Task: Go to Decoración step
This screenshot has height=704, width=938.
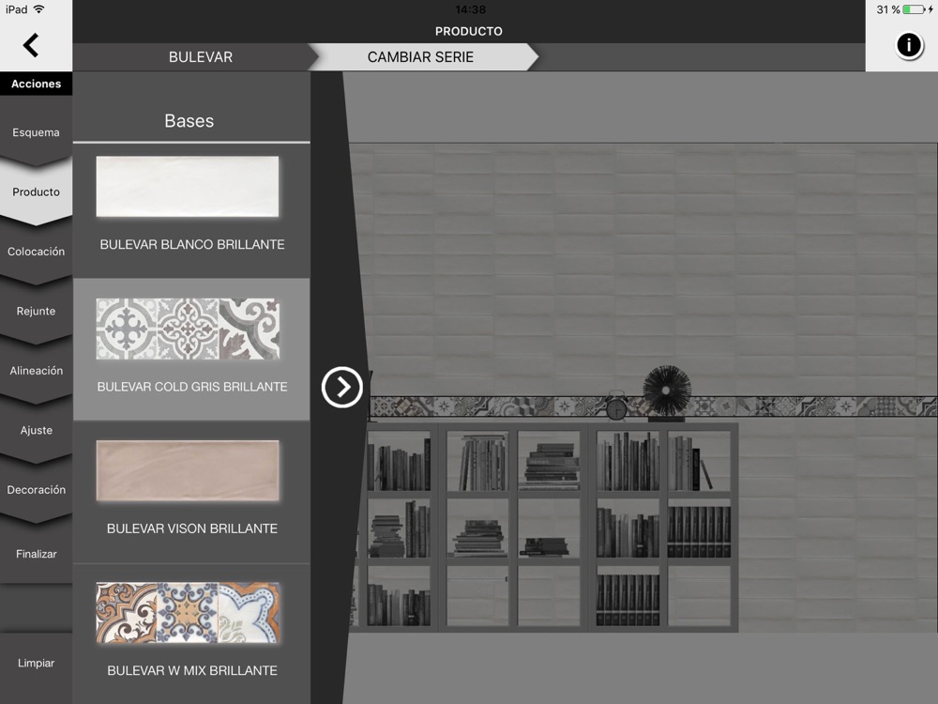Action: (x=36, y=490)
